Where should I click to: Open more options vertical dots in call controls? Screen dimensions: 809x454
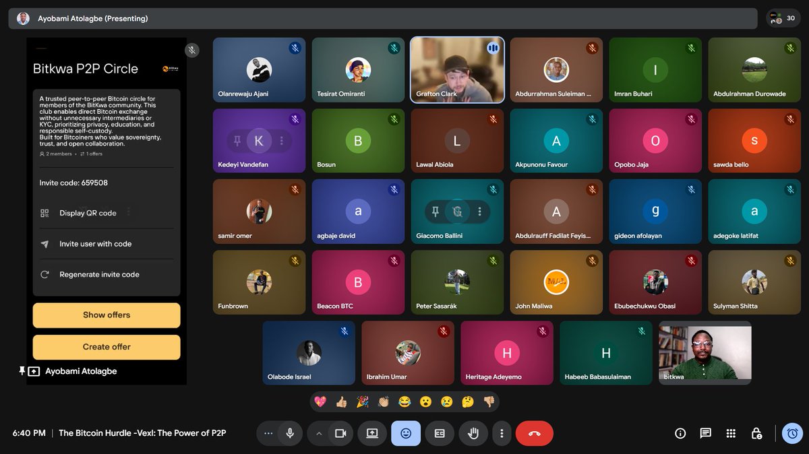coord(502,434)
